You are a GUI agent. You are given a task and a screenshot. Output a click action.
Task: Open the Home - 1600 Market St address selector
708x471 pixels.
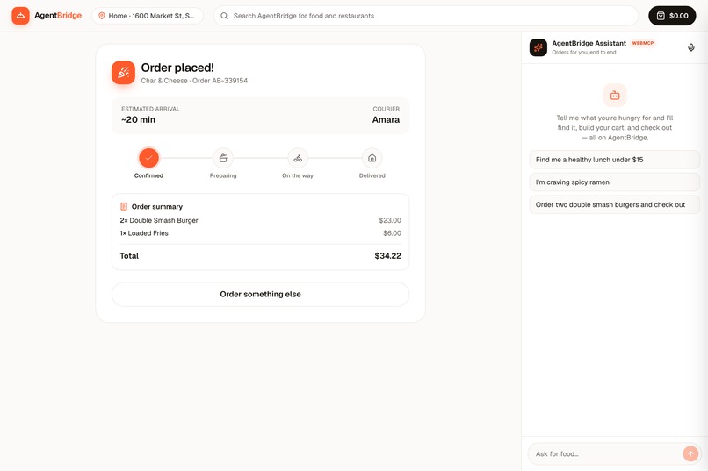point(148,16)
